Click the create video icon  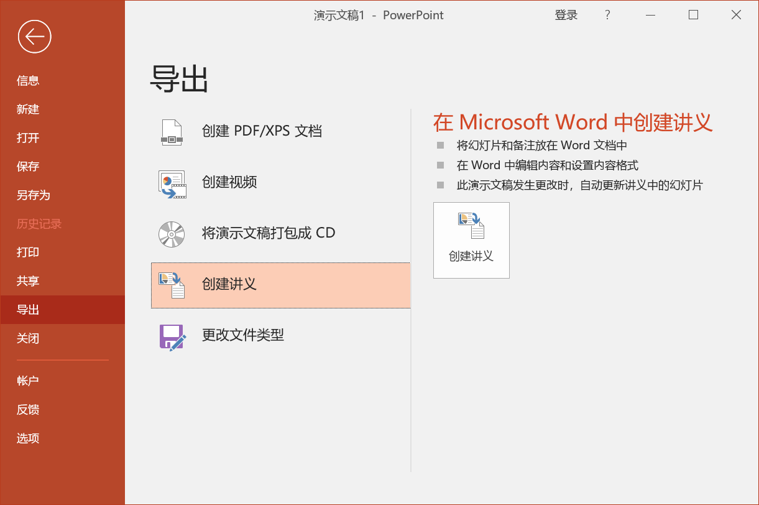172,183
